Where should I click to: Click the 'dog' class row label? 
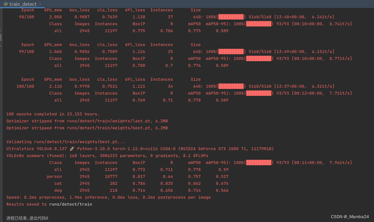[x=58, y=190]
